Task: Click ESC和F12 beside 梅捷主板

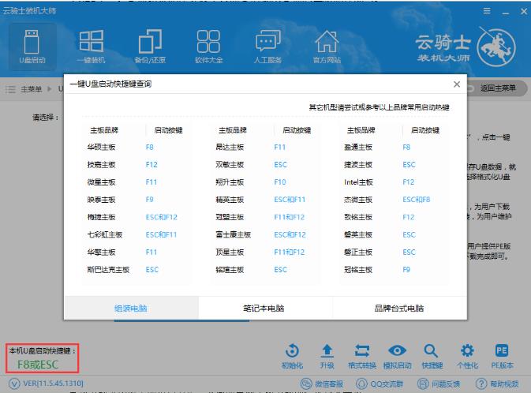Action: pos(161,217)
